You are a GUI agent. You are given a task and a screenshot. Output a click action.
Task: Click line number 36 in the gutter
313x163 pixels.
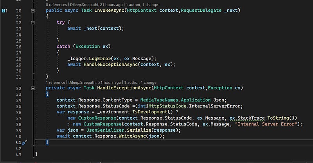(18, 112)
